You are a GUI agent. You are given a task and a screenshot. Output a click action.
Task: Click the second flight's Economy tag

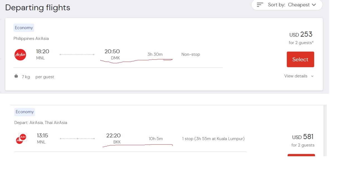[25, 112]
